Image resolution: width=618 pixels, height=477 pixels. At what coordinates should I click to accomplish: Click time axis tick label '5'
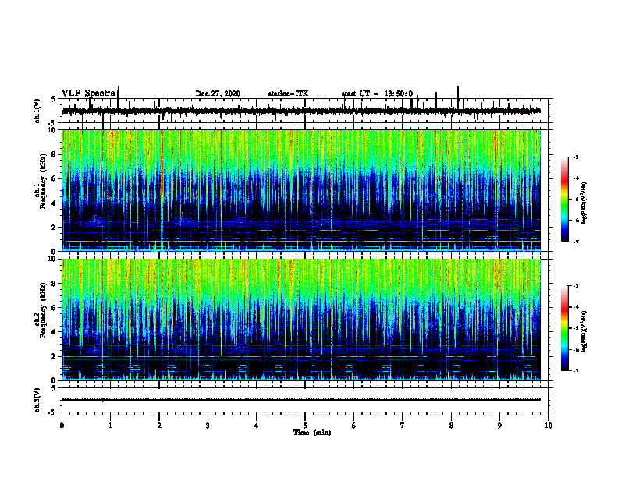click(305, 426)
